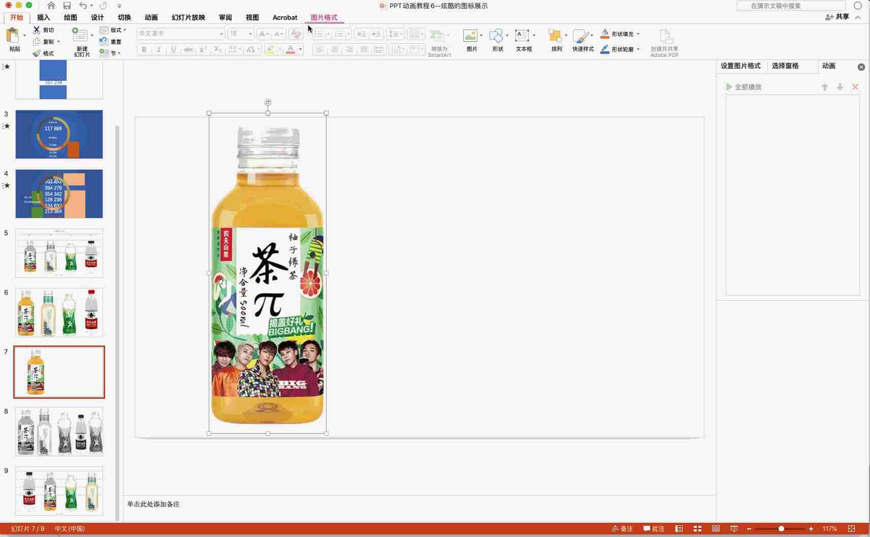Toggle bold formatting
The image size is (870, 537).
144,49
